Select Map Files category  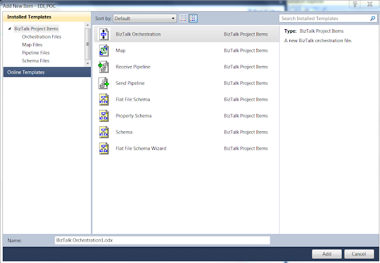[x=32, y=45]
